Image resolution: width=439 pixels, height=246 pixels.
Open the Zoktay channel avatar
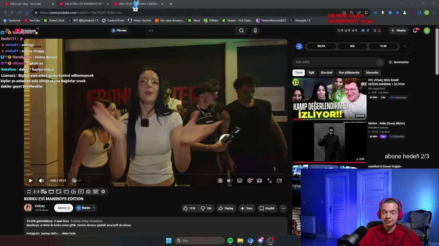(x=28, y=208)
